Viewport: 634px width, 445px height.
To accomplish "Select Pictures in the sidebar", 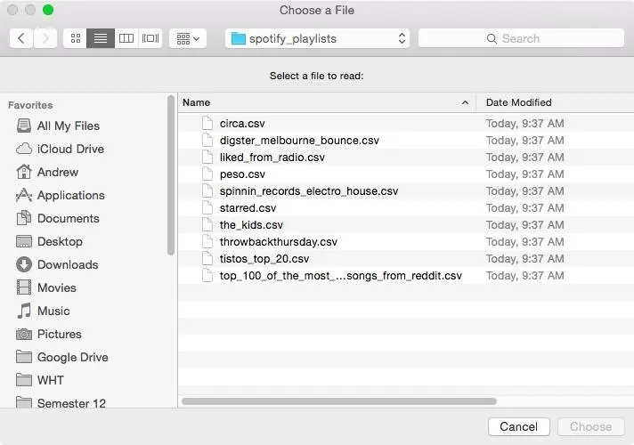I will pyautogui.click(x=59, y=334).
